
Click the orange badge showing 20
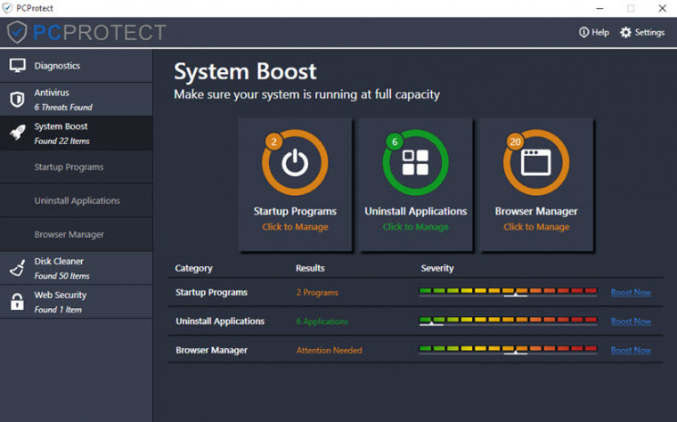point(515,142)
